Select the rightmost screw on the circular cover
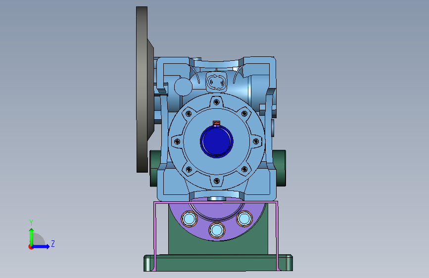This screenshot has height=278, width=429. pyautogui.click(x=256, y=141)
